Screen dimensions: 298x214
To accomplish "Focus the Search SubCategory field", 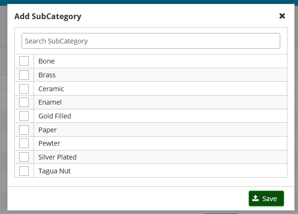I will click(151, 41).
